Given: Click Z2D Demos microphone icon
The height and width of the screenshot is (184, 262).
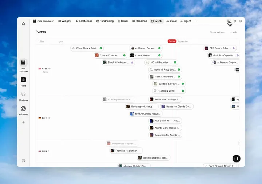Looking at the screenshot, I should pyautogui.click(x=234, y=48).
